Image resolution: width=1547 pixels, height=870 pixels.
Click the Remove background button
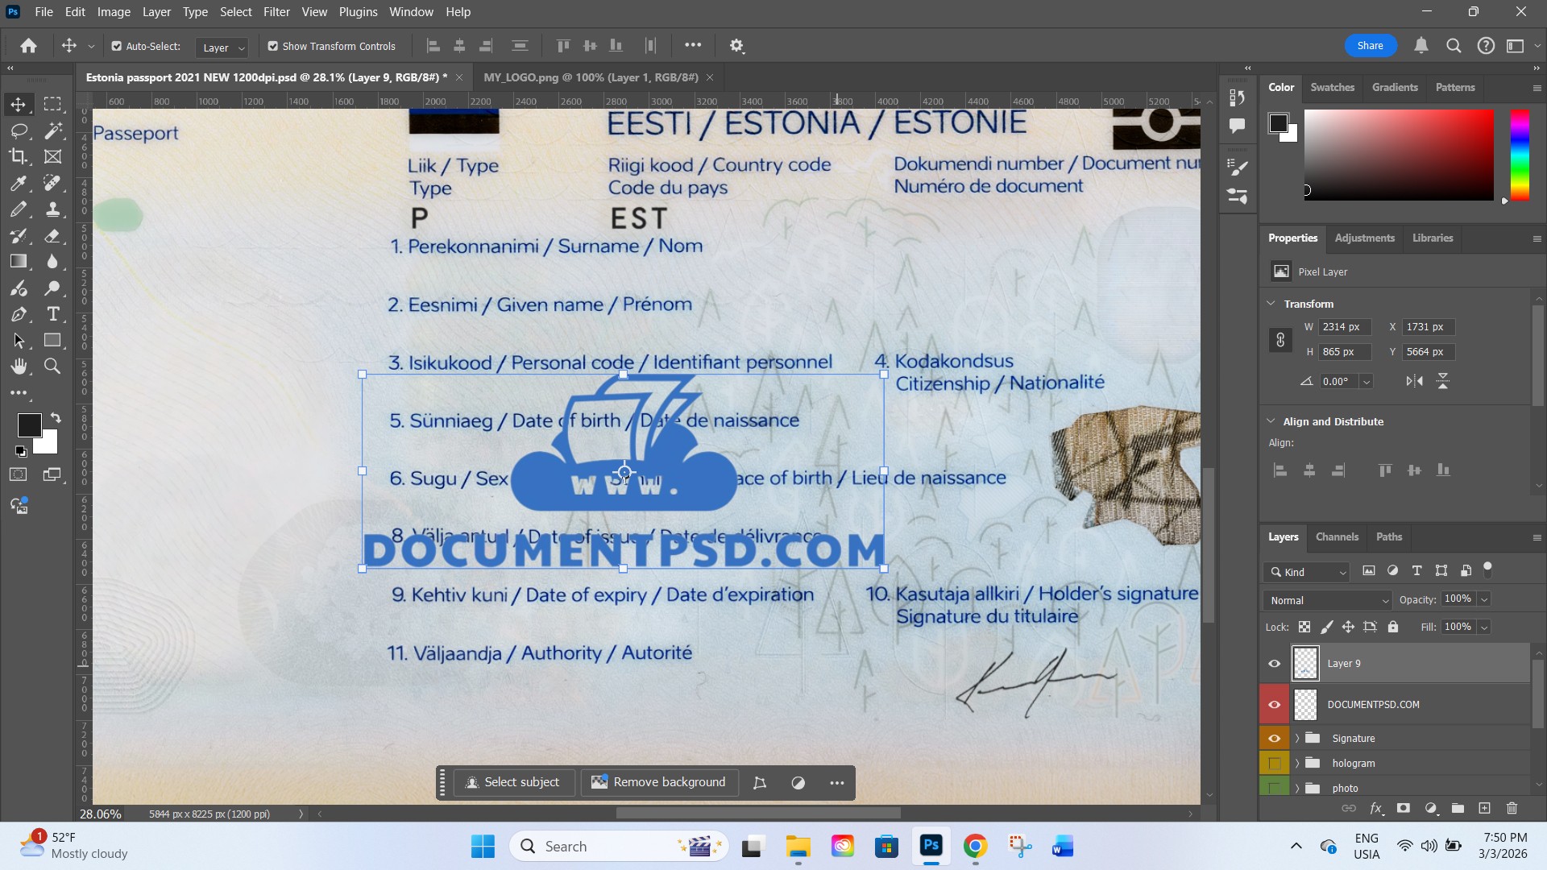pyautogui.click(x=659, y=782)
